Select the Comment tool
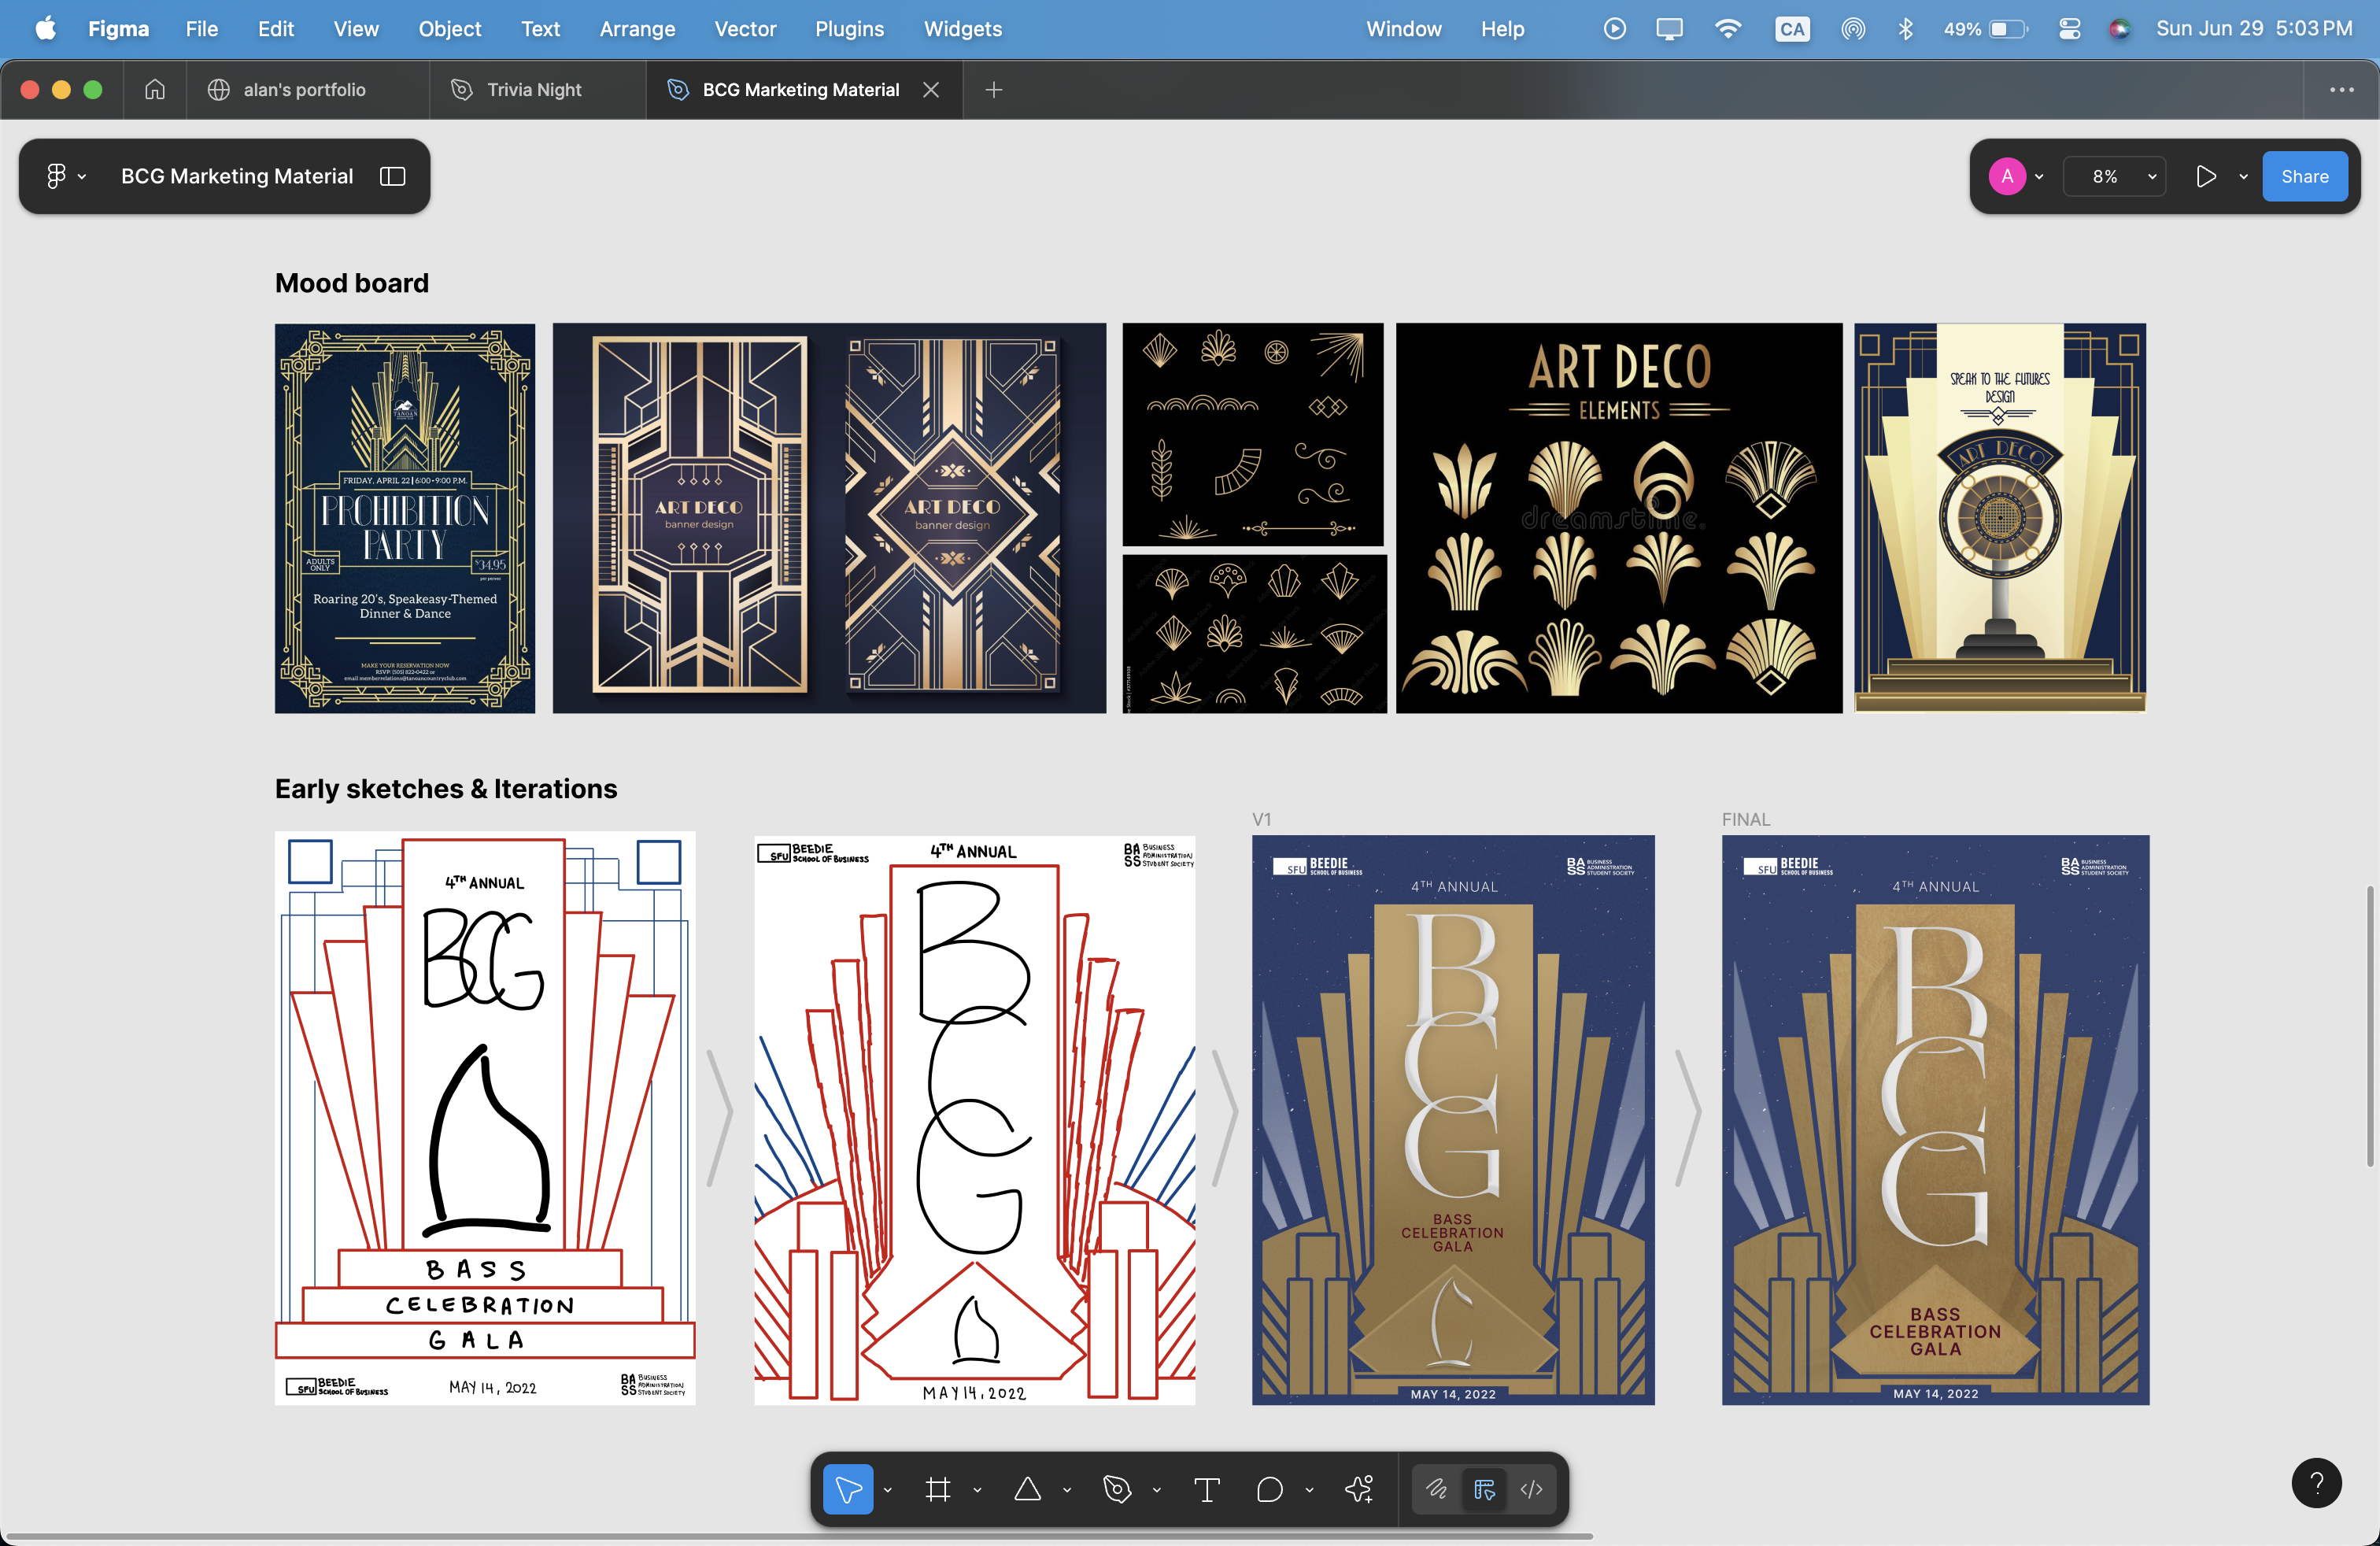This screenshot has height=1546, width=2380. coord(1269,1489)
